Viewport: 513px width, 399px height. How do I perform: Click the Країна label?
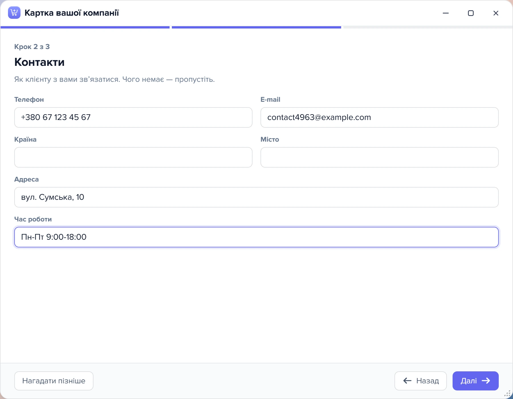(x=25, y=139)
